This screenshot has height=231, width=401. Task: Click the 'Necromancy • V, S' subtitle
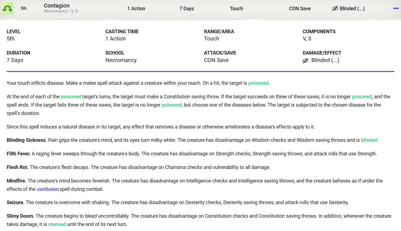point(61,11)
